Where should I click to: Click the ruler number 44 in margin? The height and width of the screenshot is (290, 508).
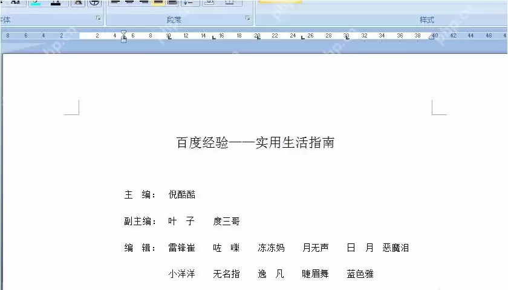pos(471,35)
